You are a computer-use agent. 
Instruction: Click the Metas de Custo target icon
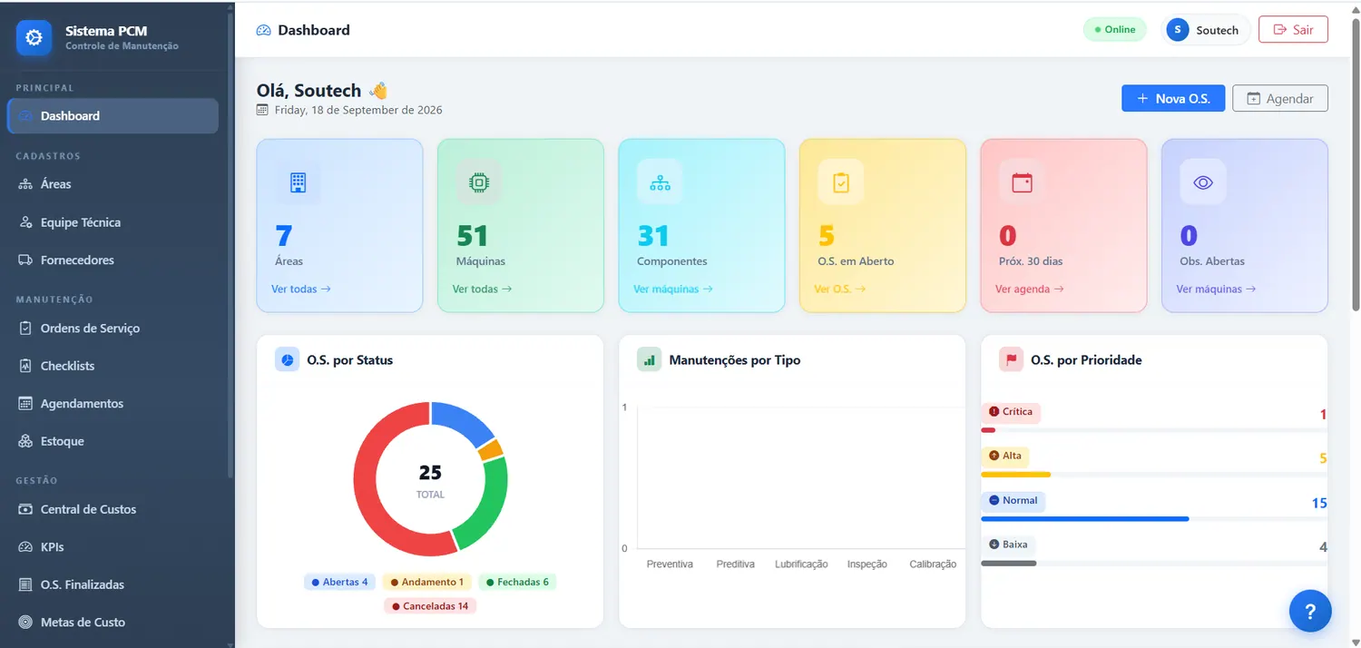click(25, 623)
